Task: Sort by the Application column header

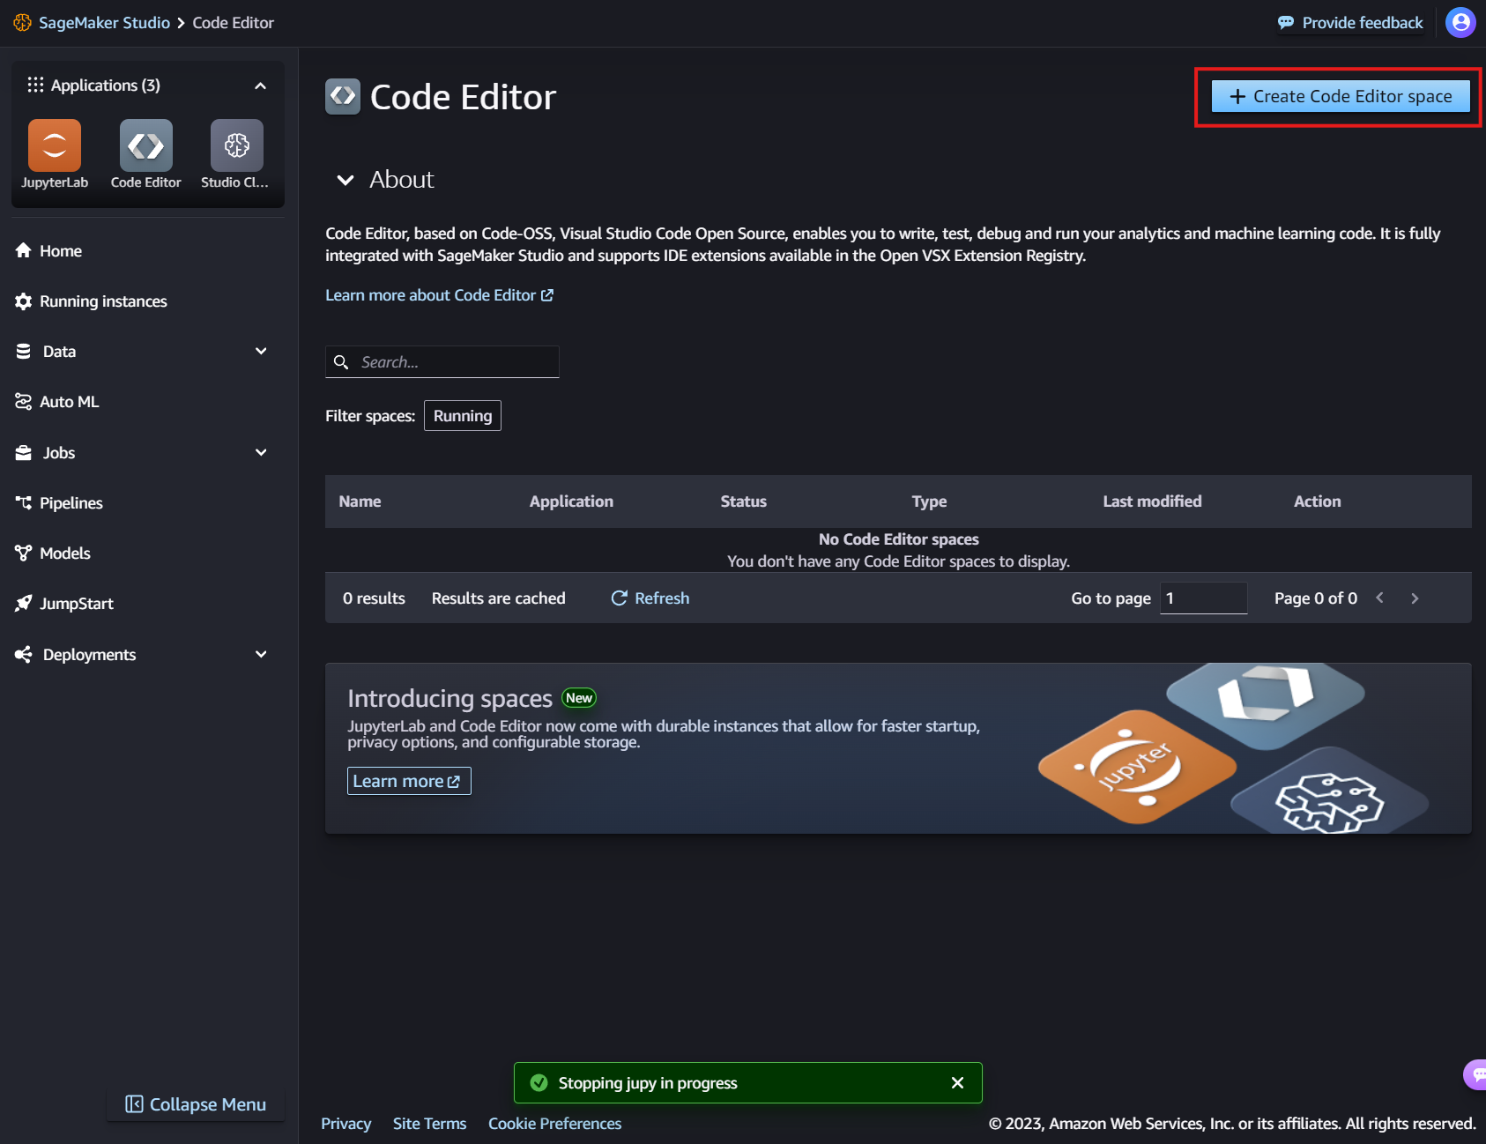Action: 571,501
